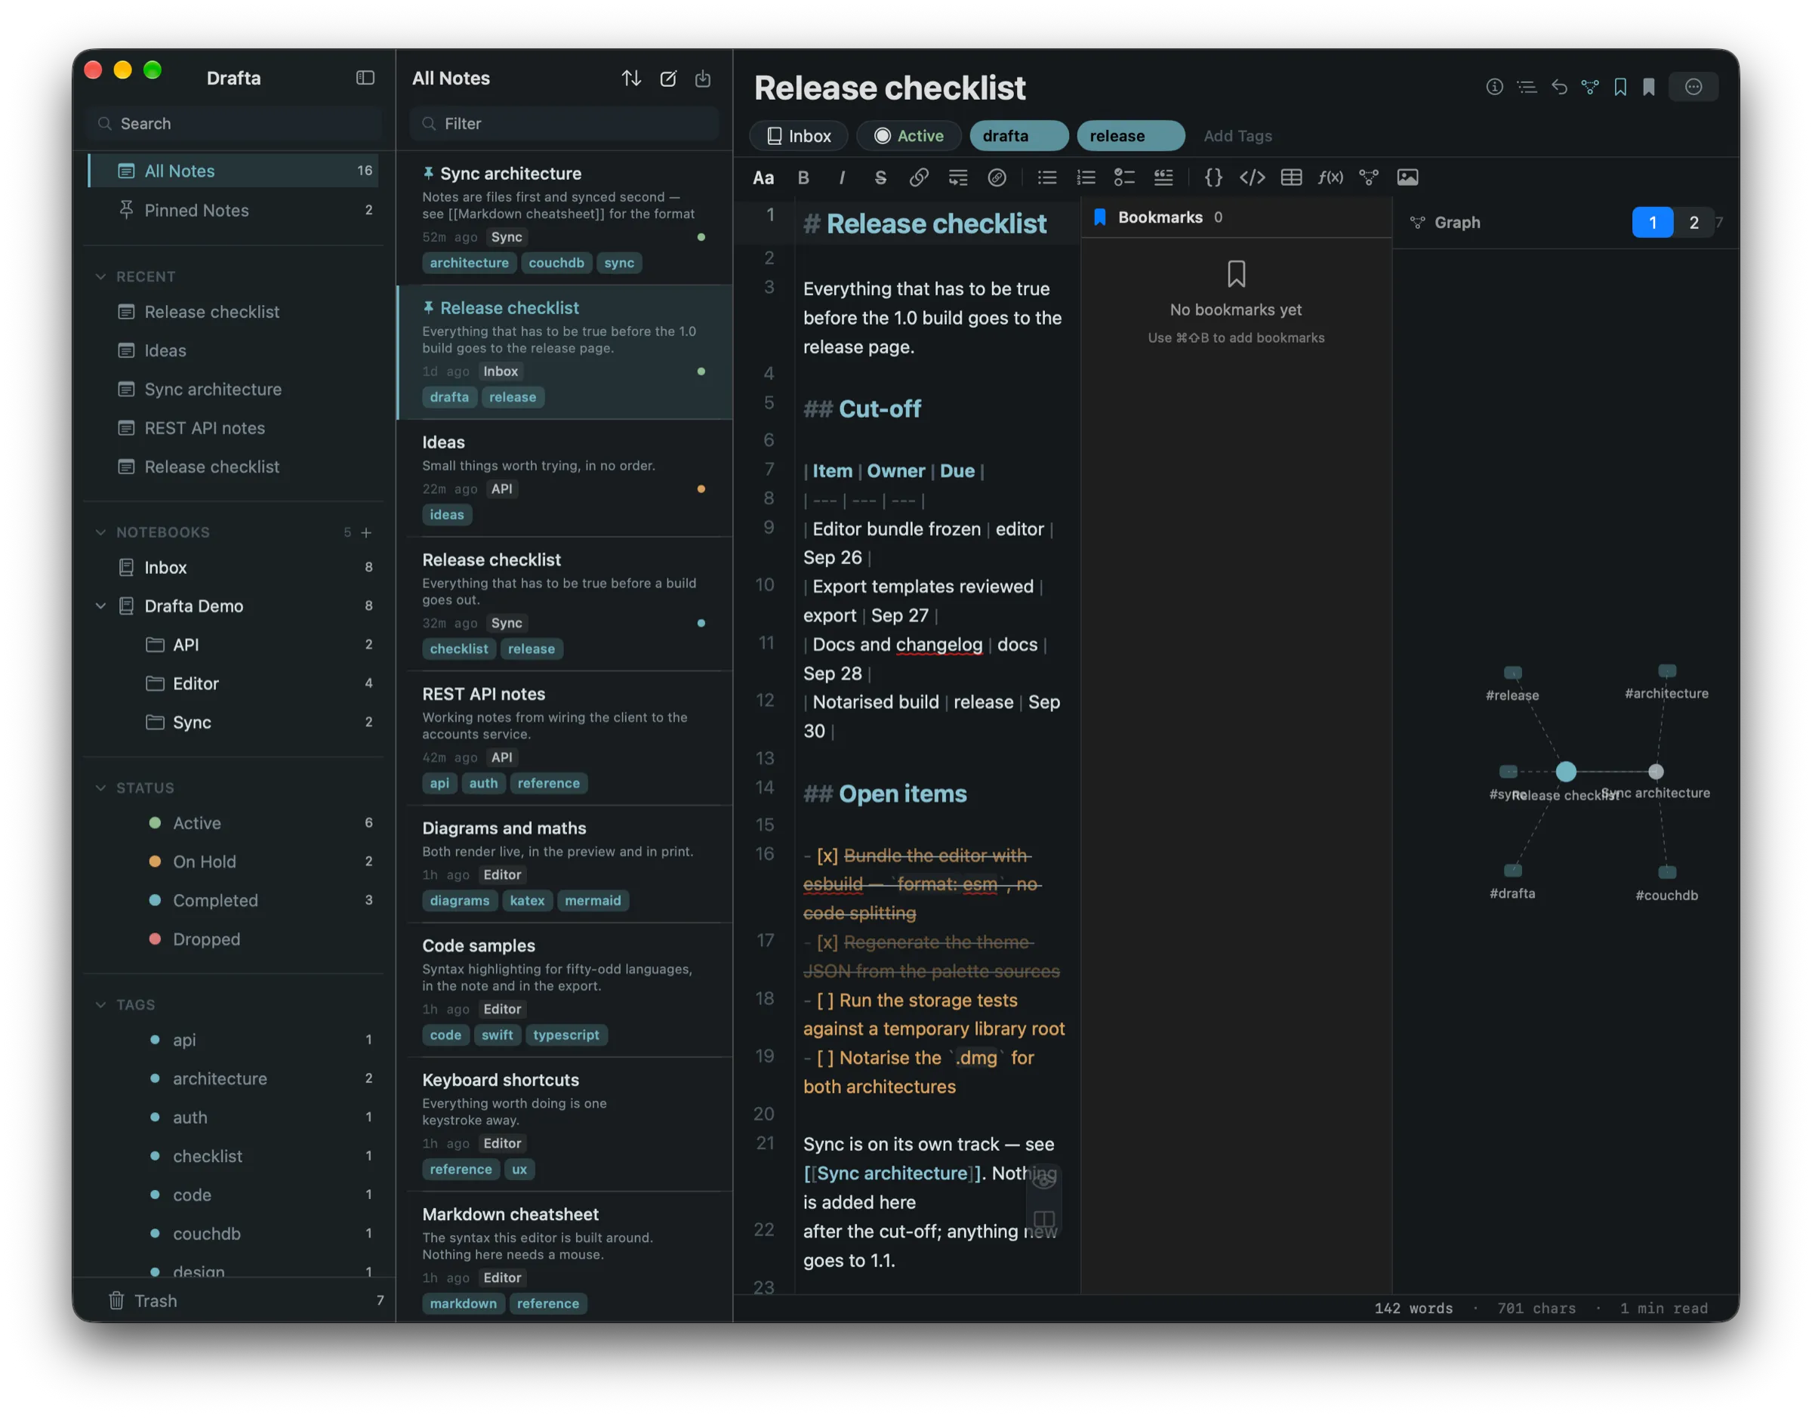Click the drafta tag chip under the title
Screen dimensions: 1812x1418
point(1018,136)
